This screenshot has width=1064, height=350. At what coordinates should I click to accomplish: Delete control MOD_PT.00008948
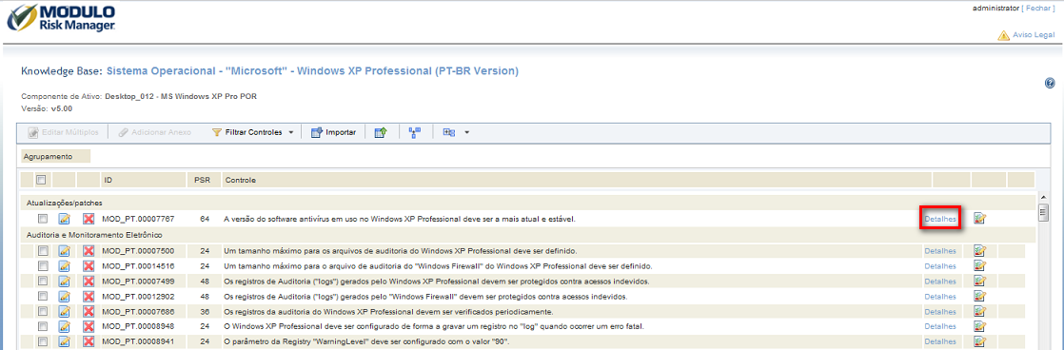(x=89, y=326)
